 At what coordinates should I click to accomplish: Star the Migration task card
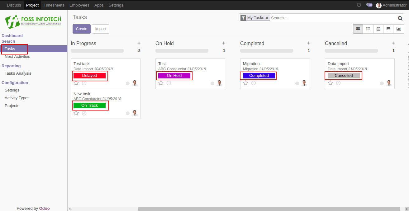pyautogui.click(x=245, y=83)
